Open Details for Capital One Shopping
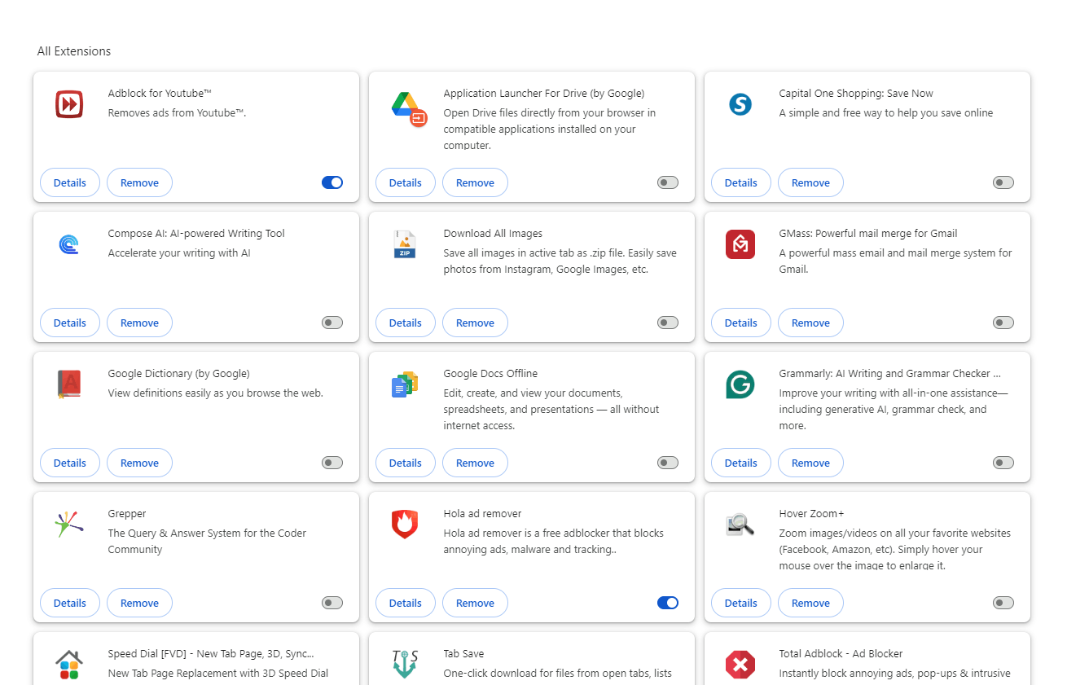This screenshot has height=685, width=1067. [x=740, y=182]
